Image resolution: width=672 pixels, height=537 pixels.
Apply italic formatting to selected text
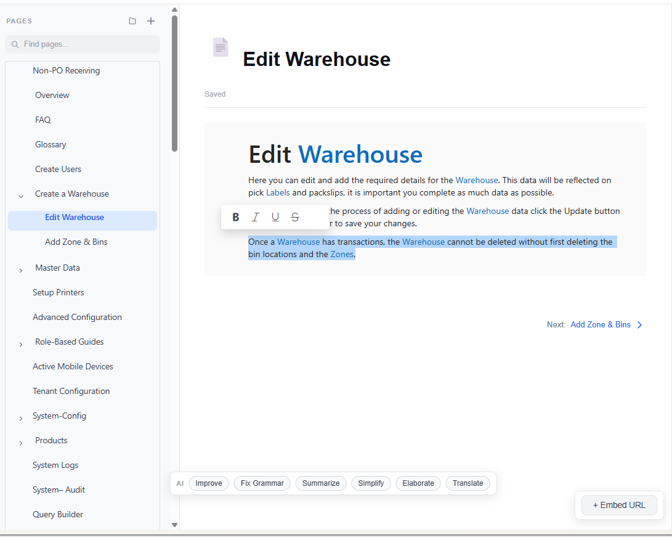coord(256,216)
